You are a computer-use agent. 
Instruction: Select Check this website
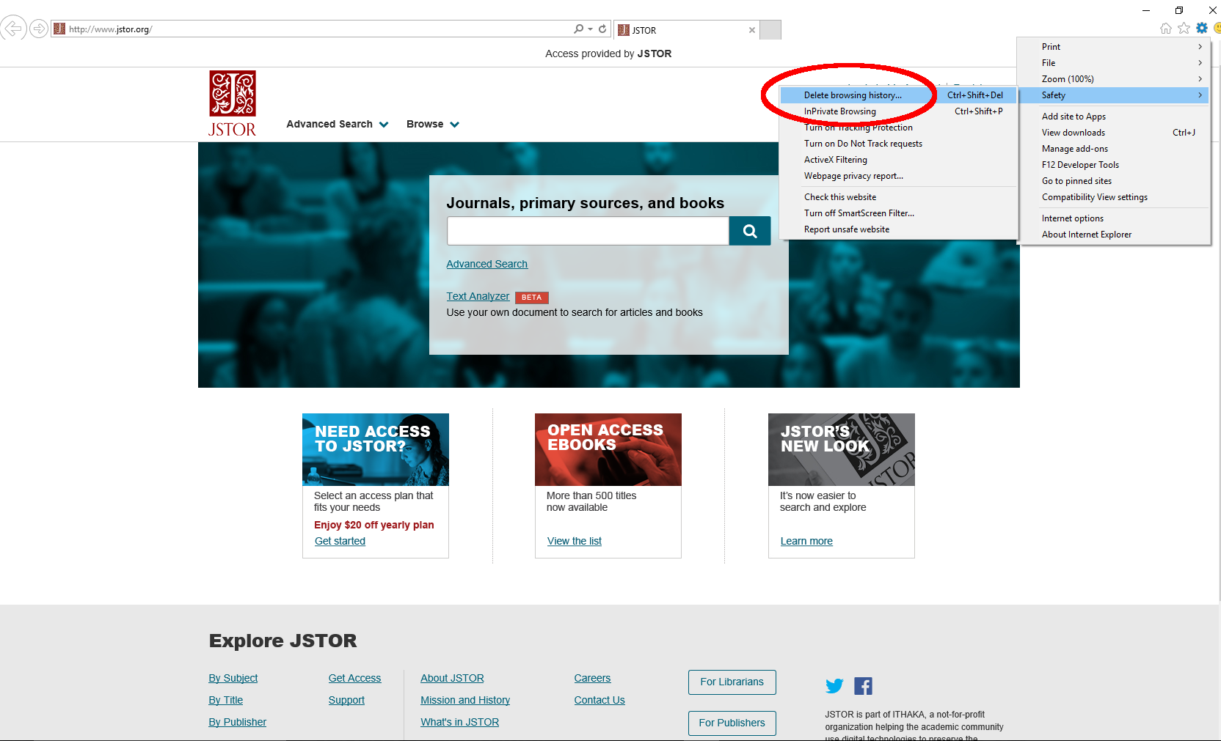[899, 197]
